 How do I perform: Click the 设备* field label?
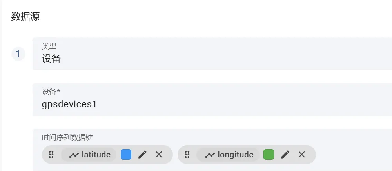pyautogui.click(x=51, y=92)
